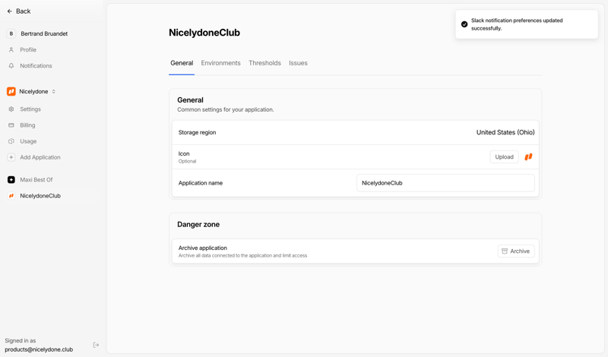Click the uploaded orange application icon preview
608x357 pixels.
pyautogui.click(x=528, y=157)
